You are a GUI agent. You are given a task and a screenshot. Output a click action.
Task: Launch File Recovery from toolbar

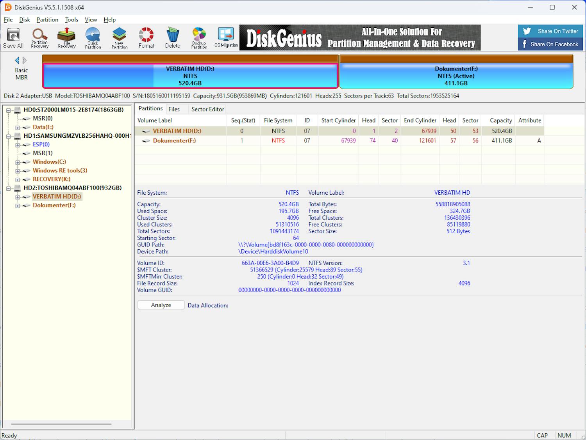tap(66, 38)
